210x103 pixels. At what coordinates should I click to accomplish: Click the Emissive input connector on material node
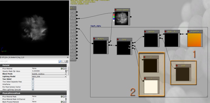[77, 19]
